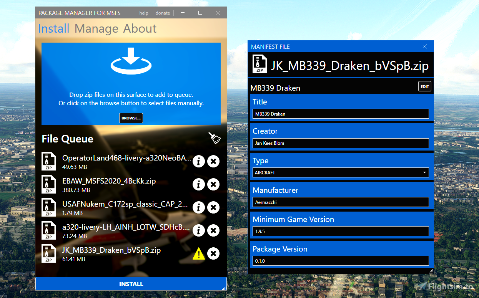Image resolution: width=479 pixels, height=298 pixels.
Task: Minimize the Package Manager window
Action: (x=183, y=13)
